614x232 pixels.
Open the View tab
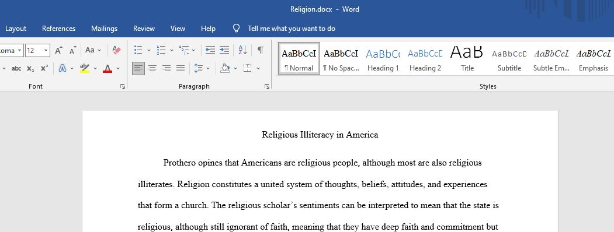178,29
